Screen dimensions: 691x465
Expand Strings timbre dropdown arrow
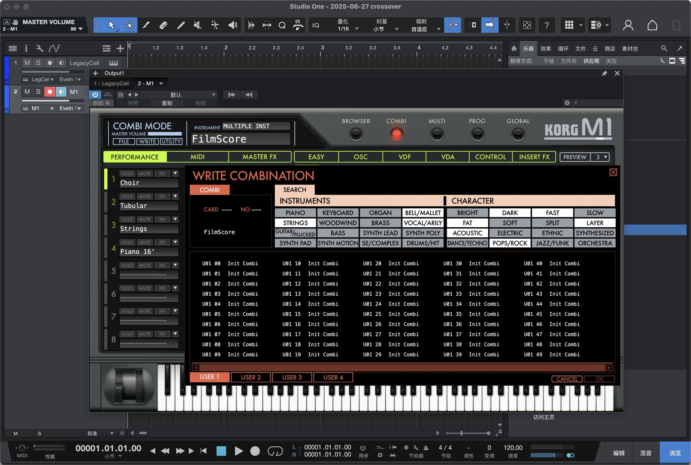[175, 219]
